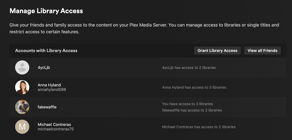Click "Michael Contreras has access to 2 libraries"
Screen dimensions: 292x140
(199, 127)
